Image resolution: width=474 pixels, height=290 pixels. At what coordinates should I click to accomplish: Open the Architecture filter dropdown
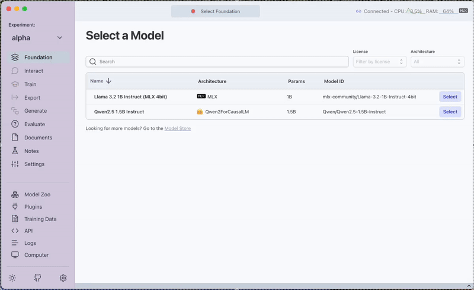[x=437, y=62]
